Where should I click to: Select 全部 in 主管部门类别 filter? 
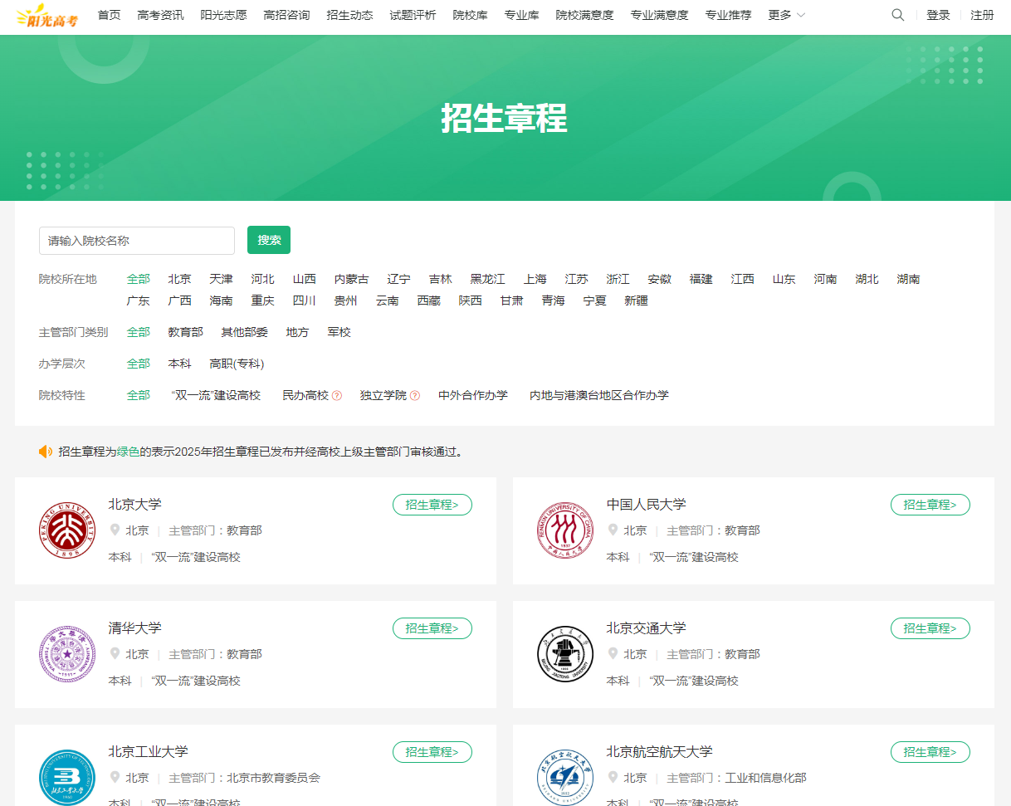point(139,332)
